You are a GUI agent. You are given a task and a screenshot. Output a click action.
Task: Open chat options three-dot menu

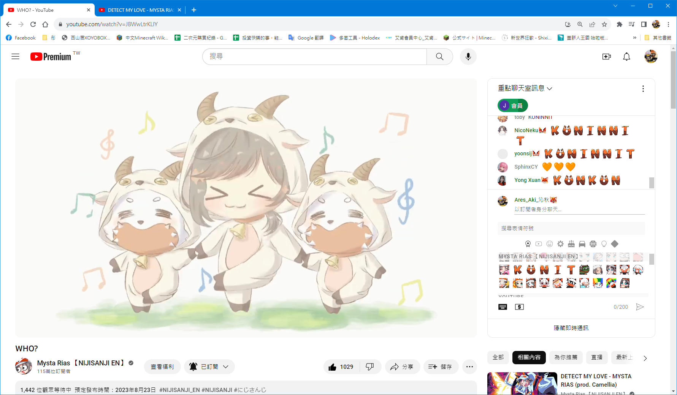coord(643,88)
